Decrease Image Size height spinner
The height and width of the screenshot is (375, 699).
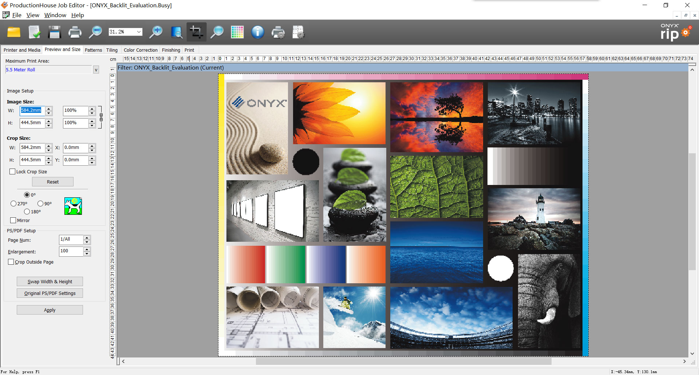[49, 126]
